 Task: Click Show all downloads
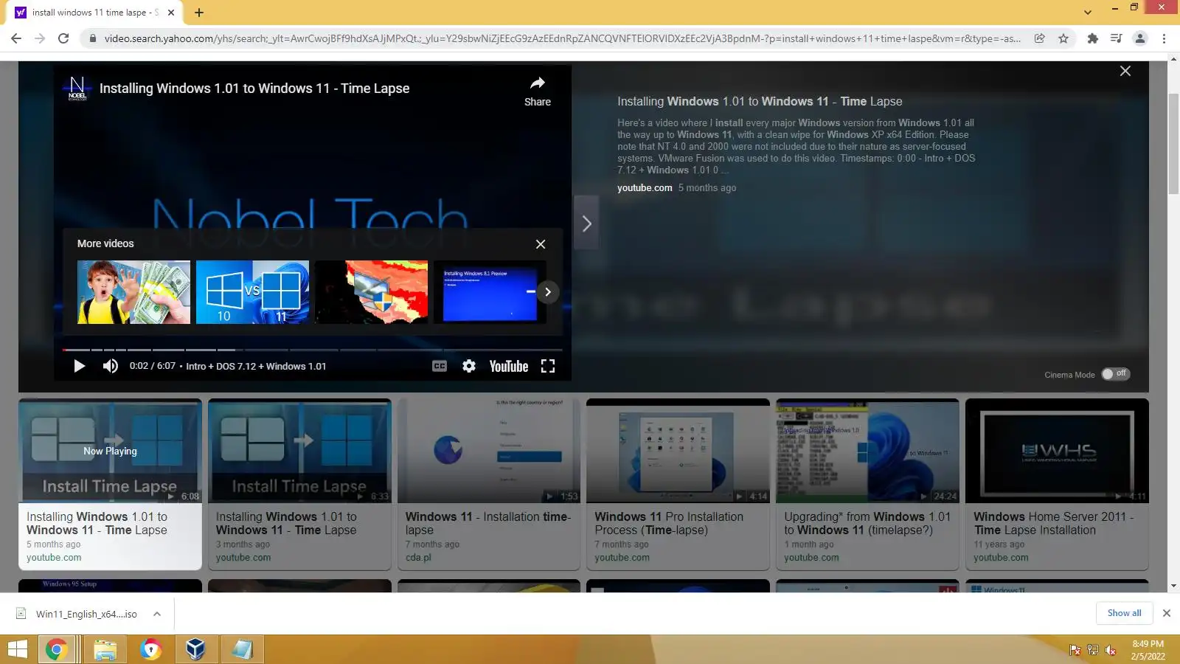pos(1124,613)
